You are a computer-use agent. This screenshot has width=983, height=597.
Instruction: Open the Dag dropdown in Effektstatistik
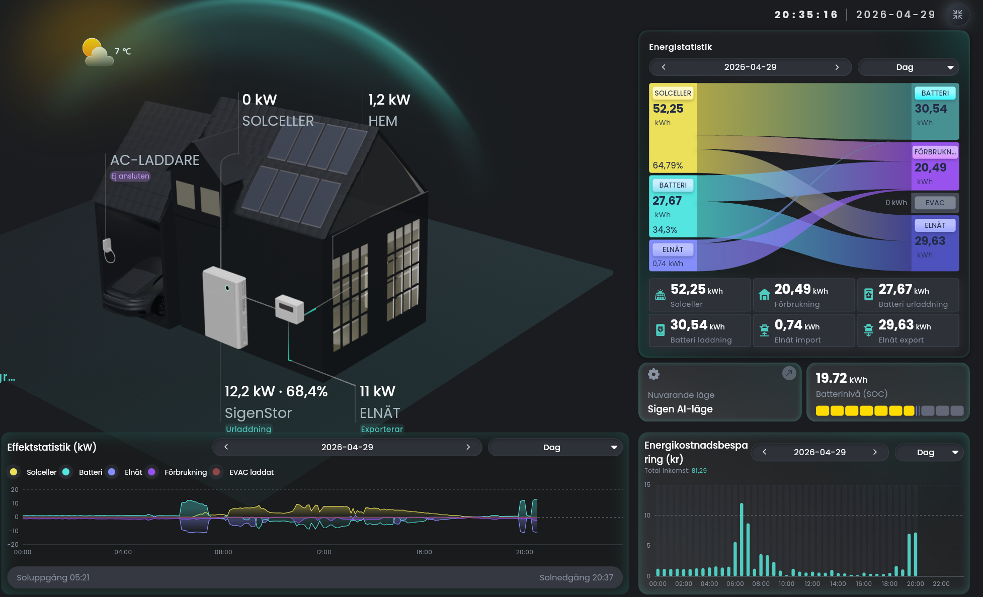click(555, 447)
